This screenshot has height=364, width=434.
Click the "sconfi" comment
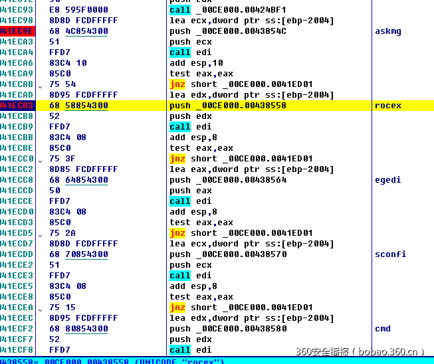390,254
